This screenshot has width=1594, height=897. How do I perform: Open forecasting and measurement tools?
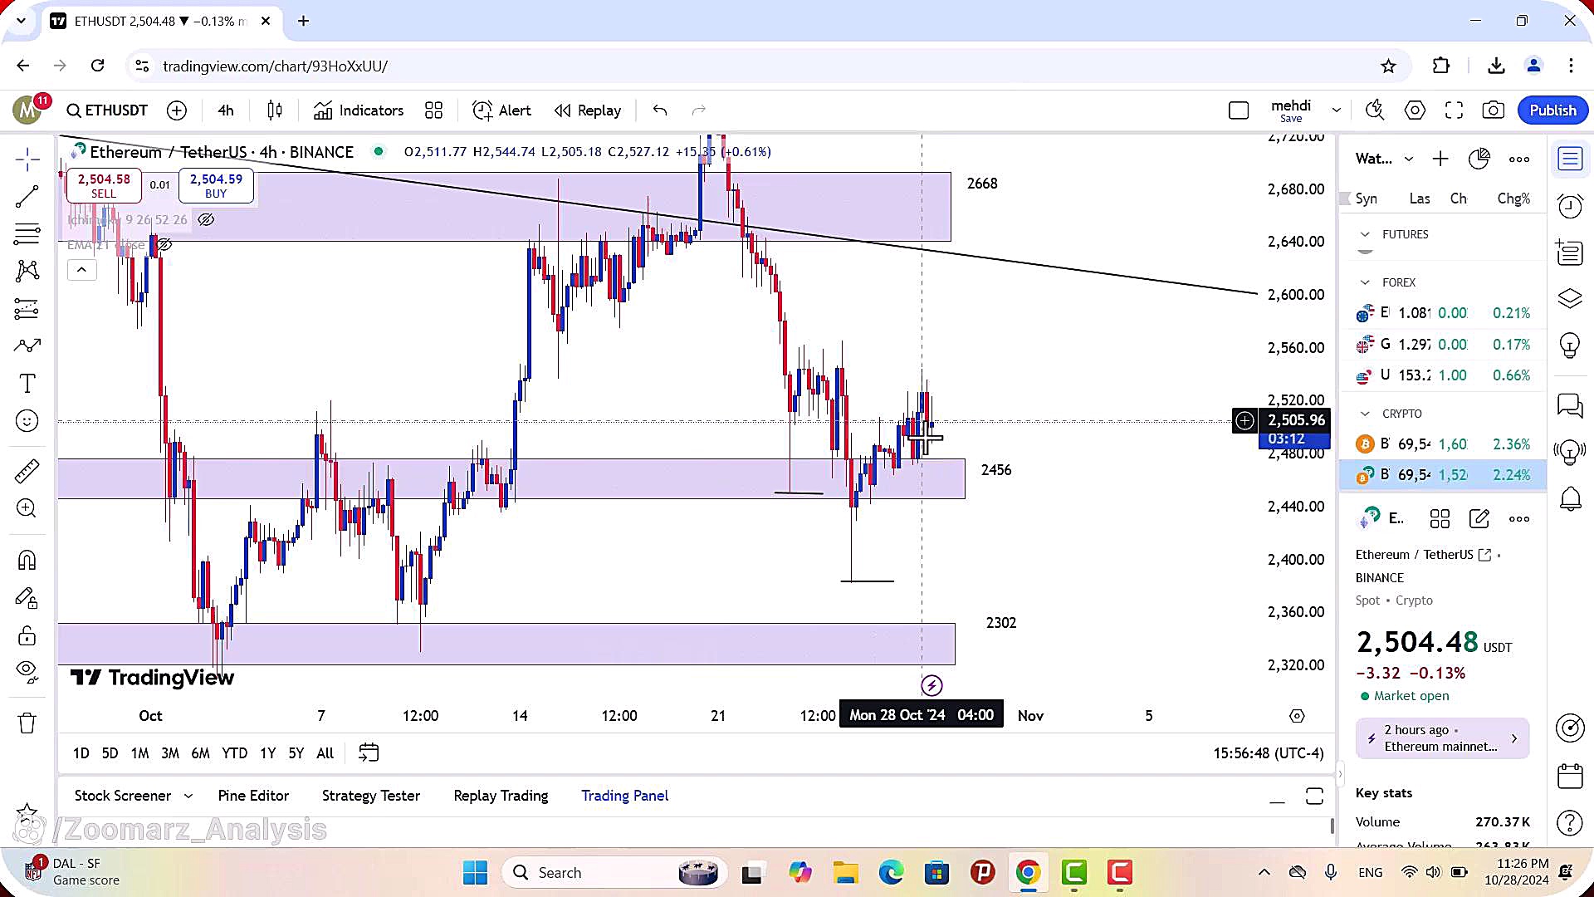click(27, 309)
